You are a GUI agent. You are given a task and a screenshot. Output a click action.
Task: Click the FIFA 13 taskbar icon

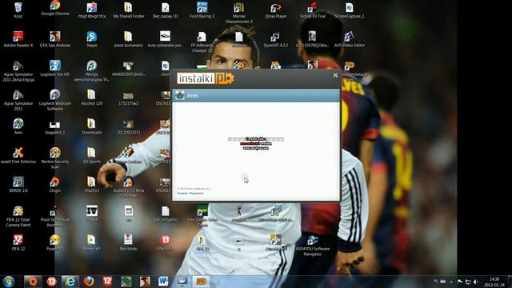[x=51, y=282]
